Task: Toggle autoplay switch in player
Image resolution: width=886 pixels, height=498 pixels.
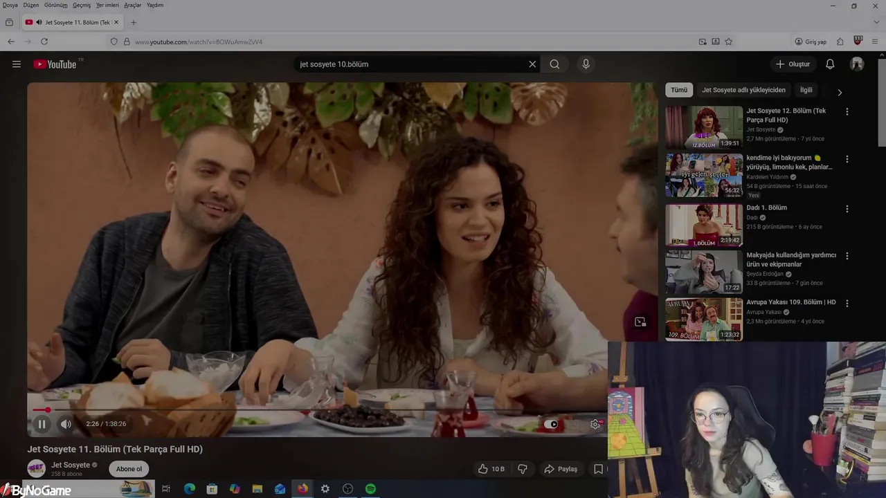Action: tap(550, 424)
